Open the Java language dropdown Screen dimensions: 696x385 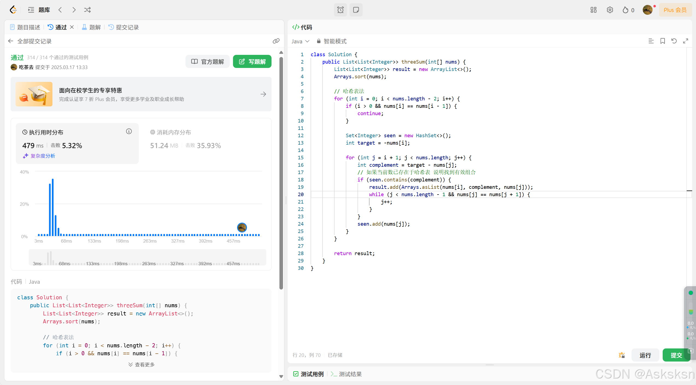pyautogui.click(x=300, y=41)
